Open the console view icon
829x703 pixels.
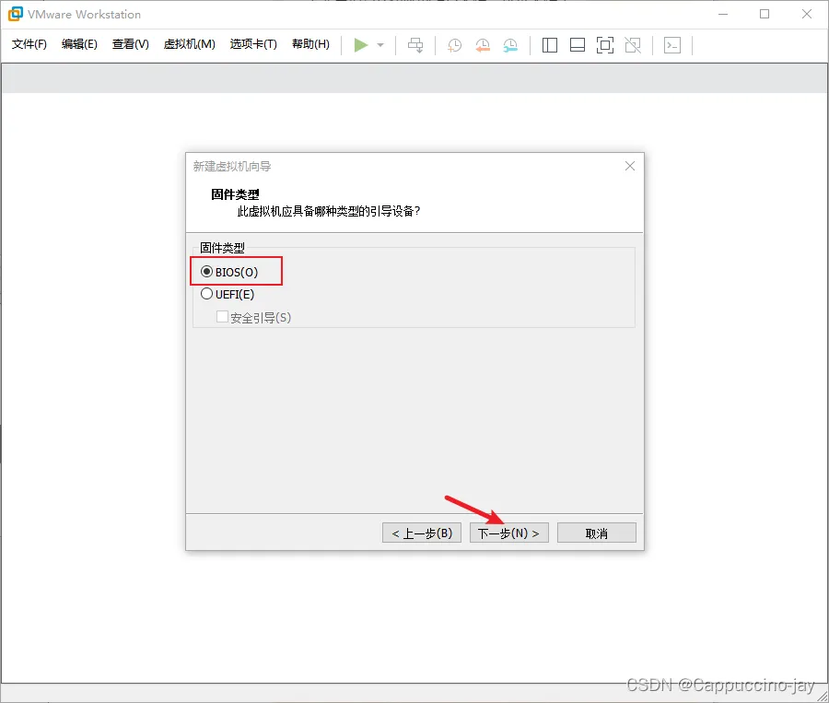point(672,45)
